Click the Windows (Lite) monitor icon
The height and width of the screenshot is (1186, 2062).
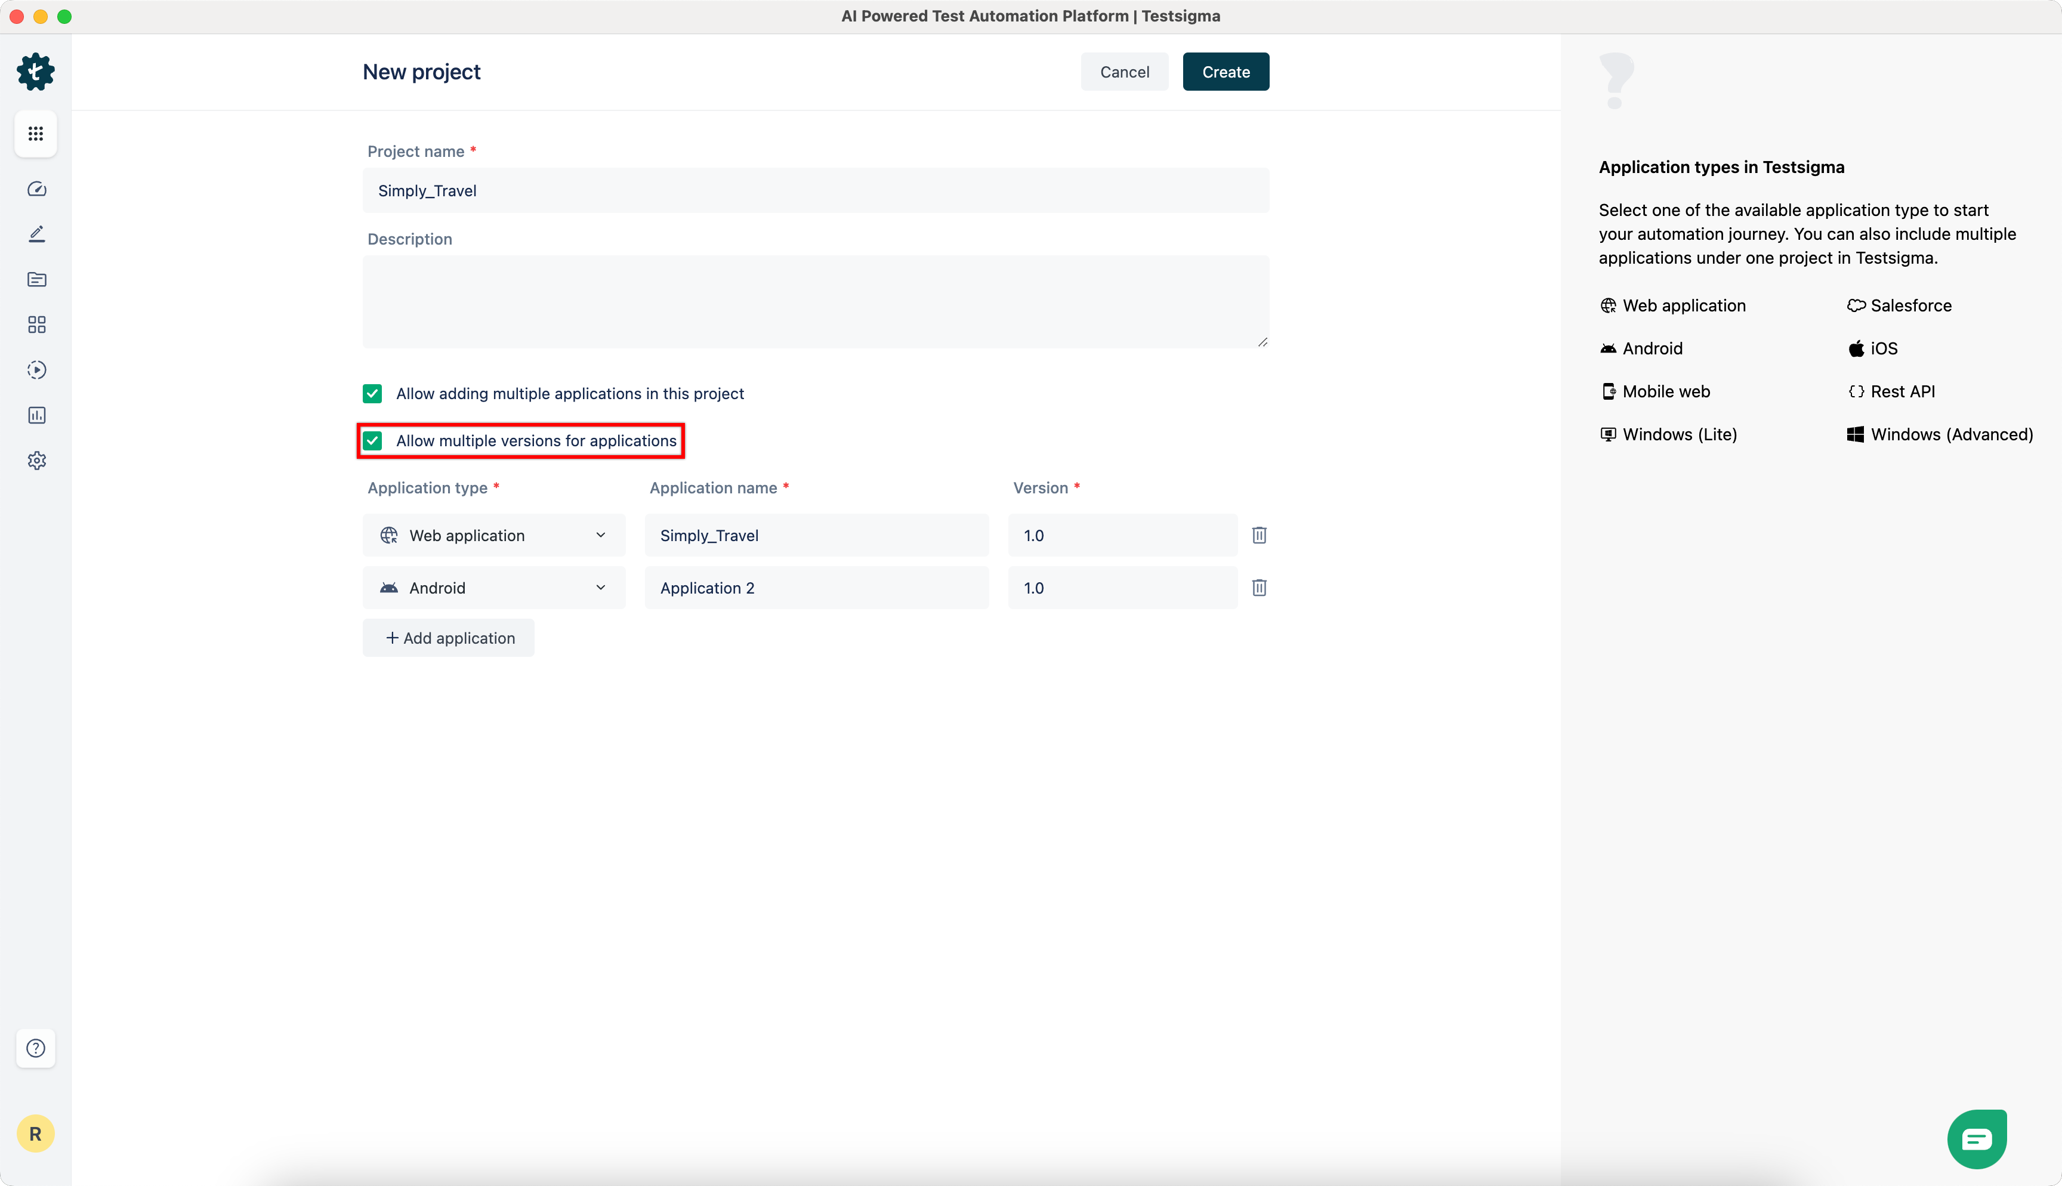[1609, 434]
